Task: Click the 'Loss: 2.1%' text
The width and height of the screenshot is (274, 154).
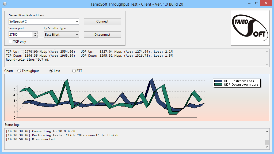Action: tap(163, 52)
